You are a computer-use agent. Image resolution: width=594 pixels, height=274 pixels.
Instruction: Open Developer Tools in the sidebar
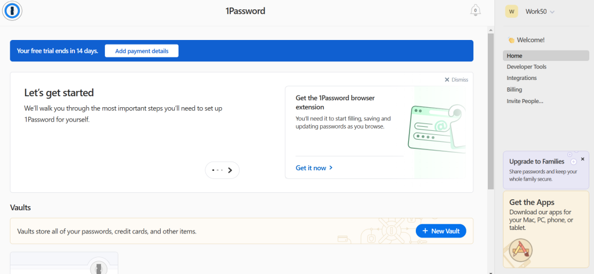(x=526, y=67)
